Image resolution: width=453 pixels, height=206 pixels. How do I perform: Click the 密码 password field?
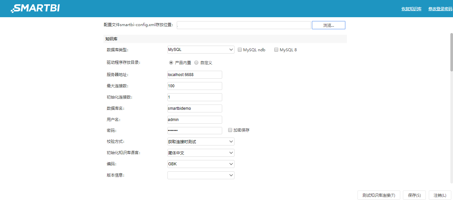coord(195,131)
